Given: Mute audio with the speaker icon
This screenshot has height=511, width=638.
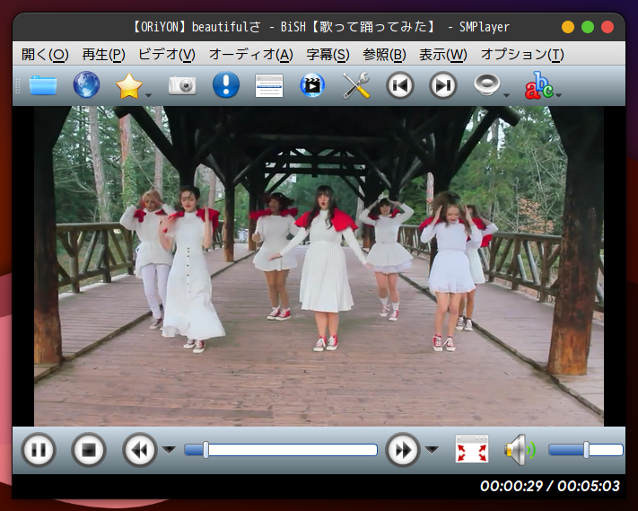Looking at the screenshot, I should tap(520, 450).
